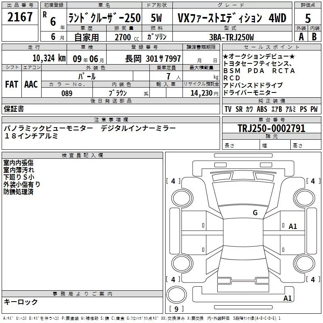Click inspector note 外装小傷有り
Screen dimensions: 323x323
pos(22,185)
